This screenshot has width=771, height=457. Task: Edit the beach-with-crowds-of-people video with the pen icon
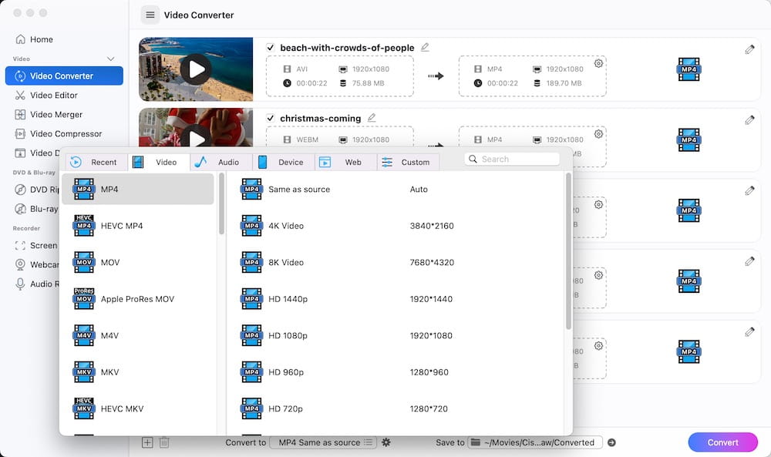pyautogui.click(x=749, y=49)
